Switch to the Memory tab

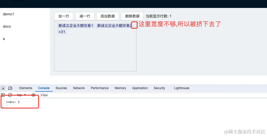point(120,88)
